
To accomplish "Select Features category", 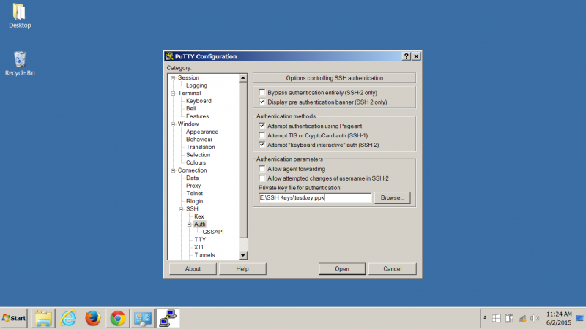I will (x=197, y=116).
